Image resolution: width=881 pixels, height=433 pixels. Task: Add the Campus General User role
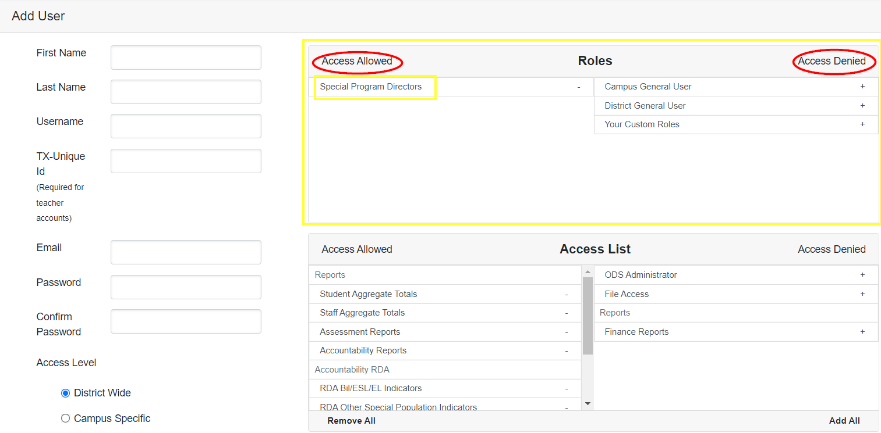(x=862, y=86)
